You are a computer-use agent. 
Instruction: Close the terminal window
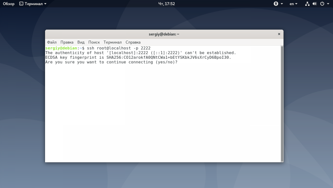[279, 34]
